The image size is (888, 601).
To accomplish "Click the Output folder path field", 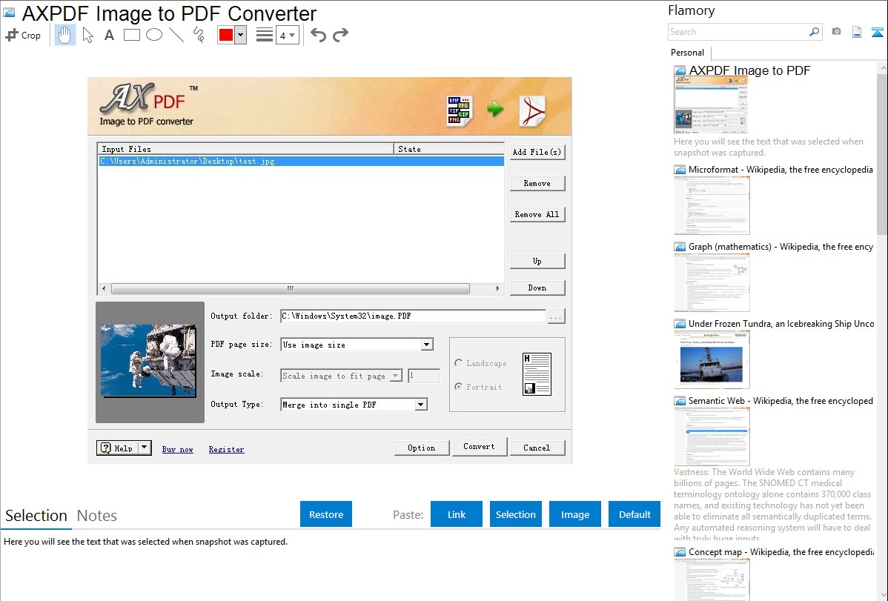I will tap(413, 316).
